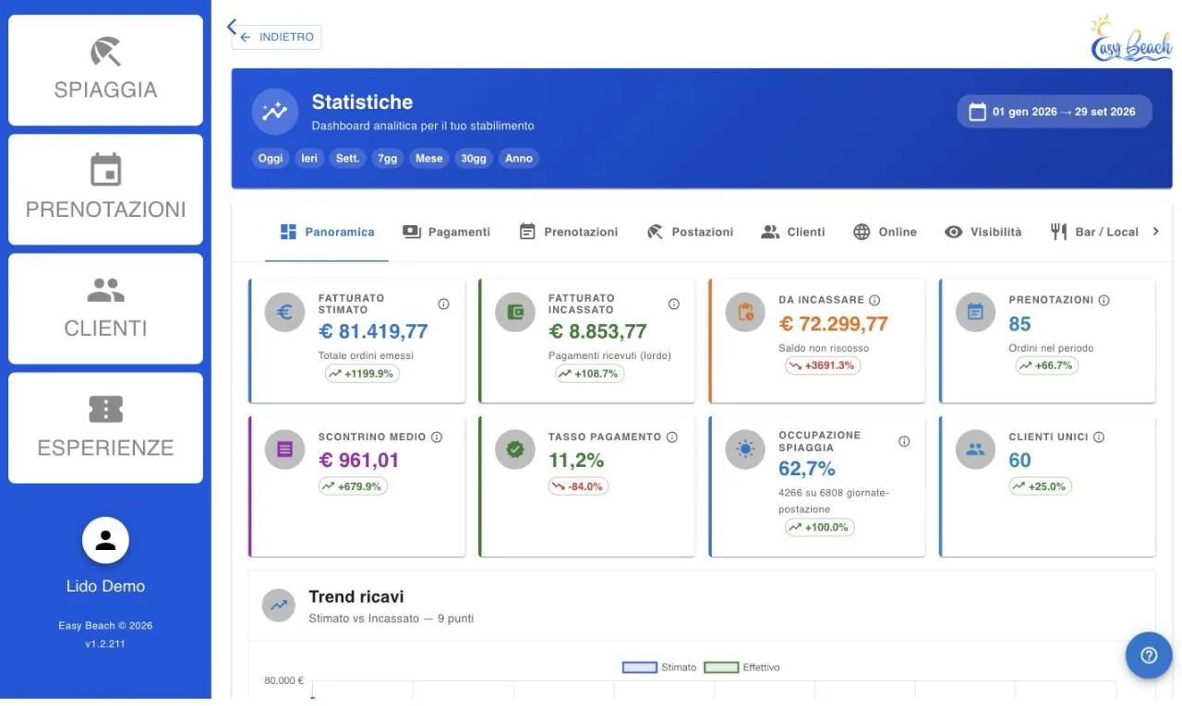Click info icon next to Da Incassare

point(874,300)
